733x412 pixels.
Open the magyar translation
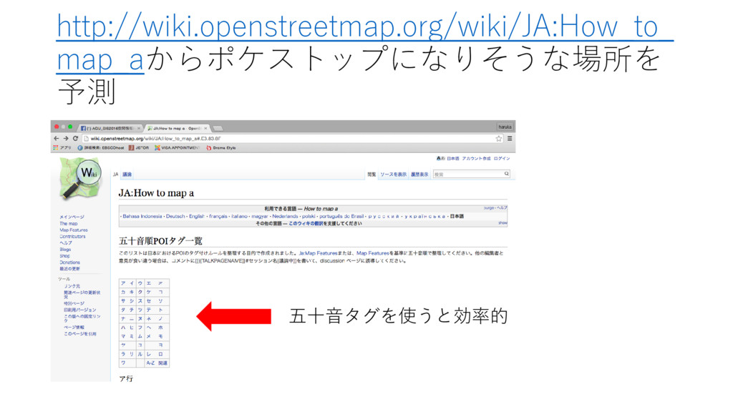click(x=260, y=216)
